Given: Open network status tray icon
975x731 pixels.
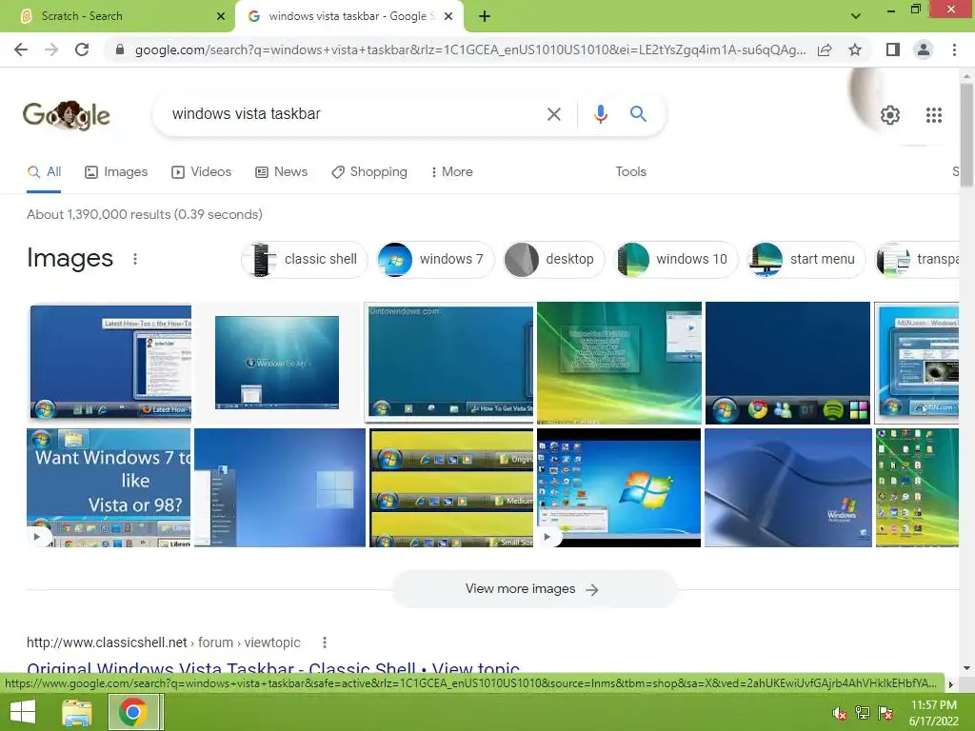Looking at the screenshot, I should (x=862, y=712).
